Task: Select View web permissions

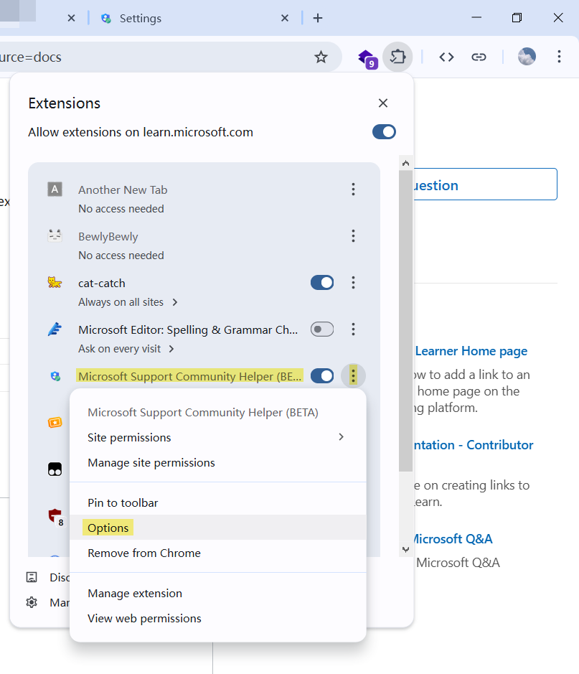Action: coord(218,618)
